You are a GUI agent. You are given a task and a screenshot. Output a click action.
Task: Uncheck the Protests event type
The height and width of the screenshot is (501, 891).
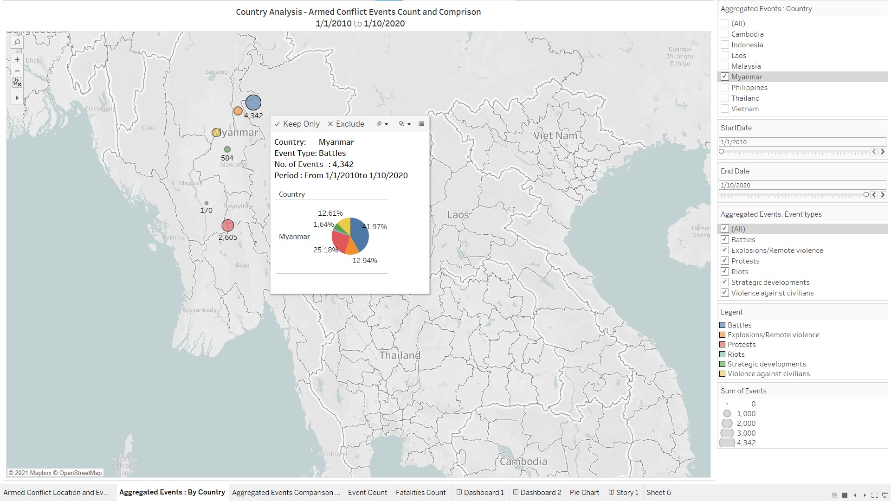pyautogui.click(x=725, y=261)
